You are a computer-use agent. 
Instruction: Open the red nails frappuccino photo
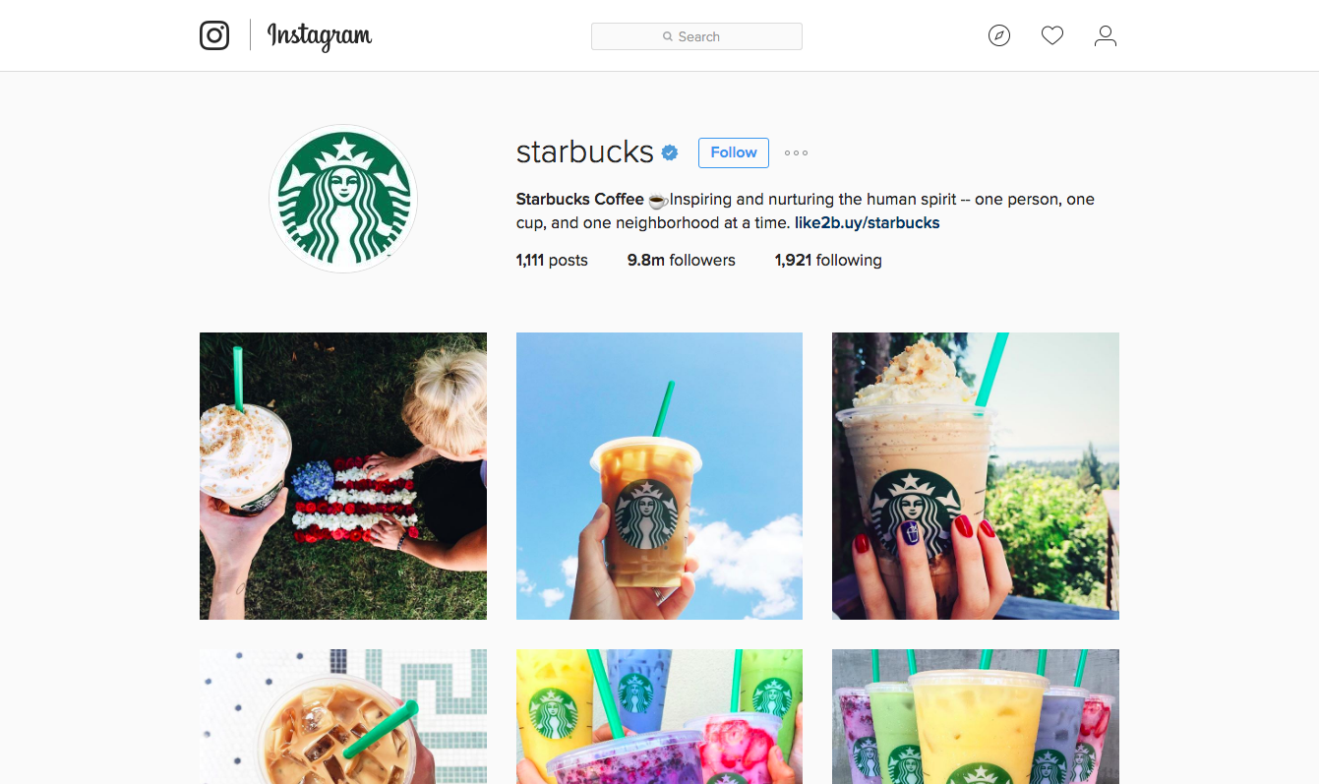tap(976, 476)
